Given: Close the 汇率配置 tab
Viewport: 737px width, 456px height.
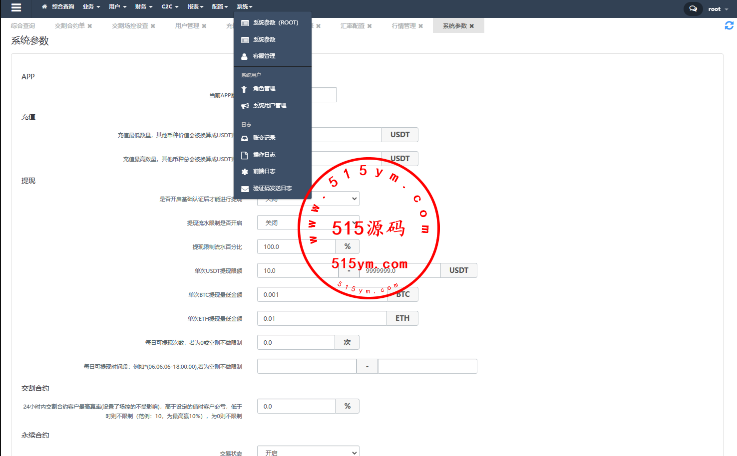Looking at the screenshot, I should coord(369,26).
